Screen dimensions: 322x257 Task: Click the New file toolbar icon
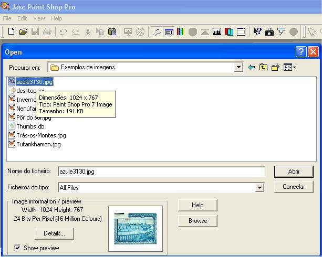(11, 32)
